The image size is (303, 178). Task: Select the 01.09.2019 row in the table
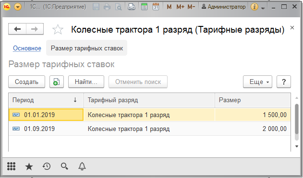[x=149, y=129]
